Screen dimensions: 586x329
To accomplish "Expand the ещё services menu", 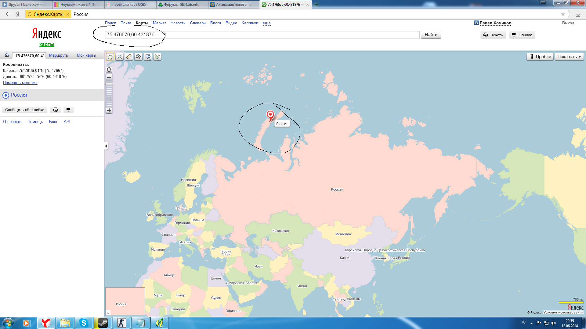I will [266, 23].
